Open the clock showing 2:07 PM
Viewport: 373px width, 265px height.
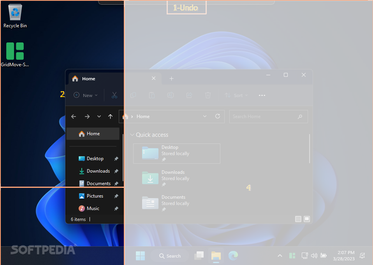[x=343, y=256]
